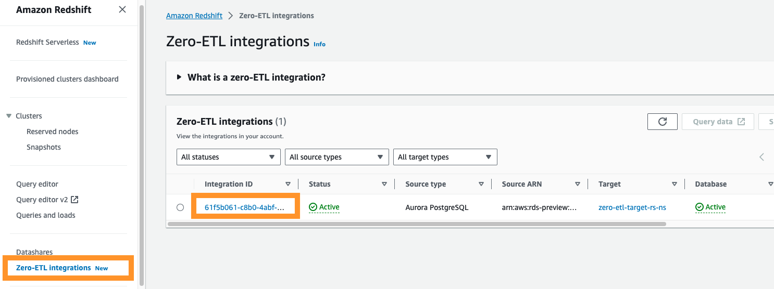The image size is (774, 289).
Task: Click the previous page chevron icon
Action: [761, 157]
